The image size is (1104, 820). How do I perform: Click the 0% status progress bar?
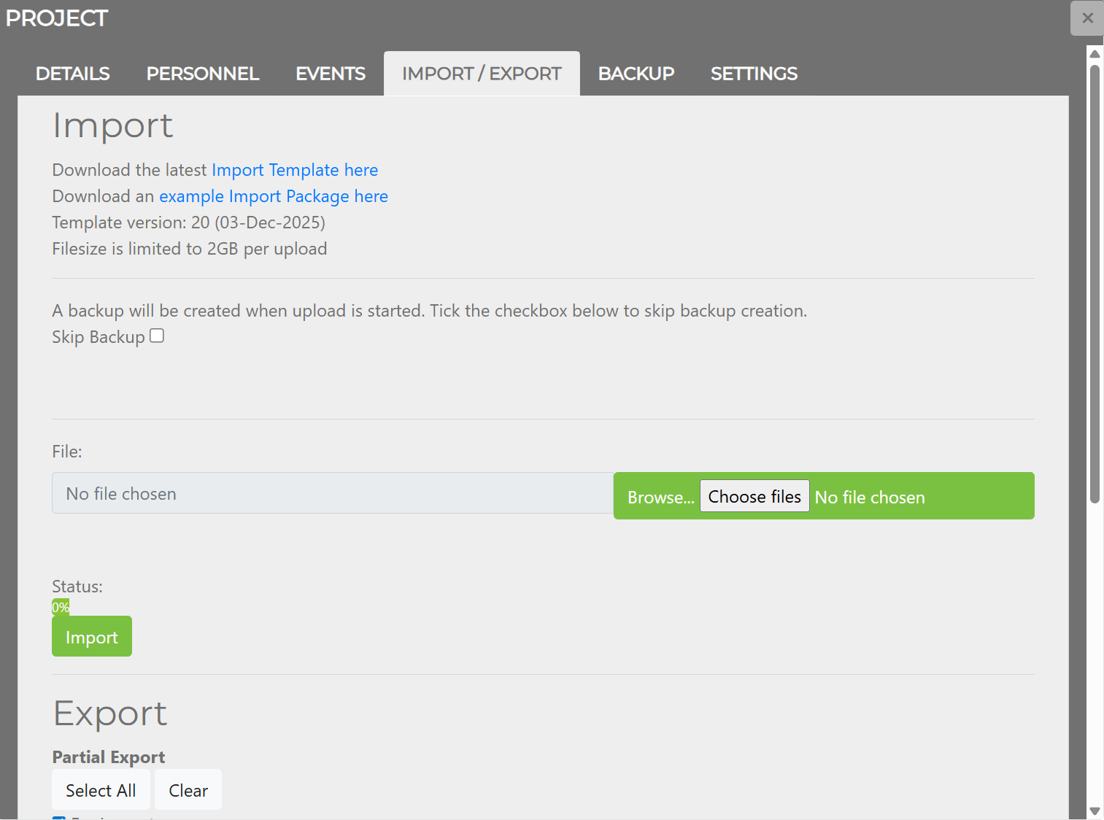61,607
